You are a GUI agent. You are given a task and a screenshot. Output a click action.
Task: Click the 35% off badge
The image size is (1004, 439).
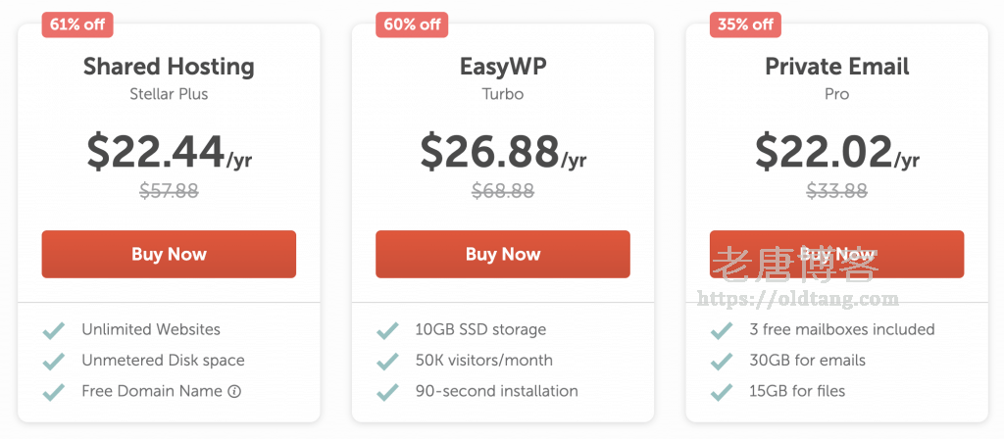(745, 24)
